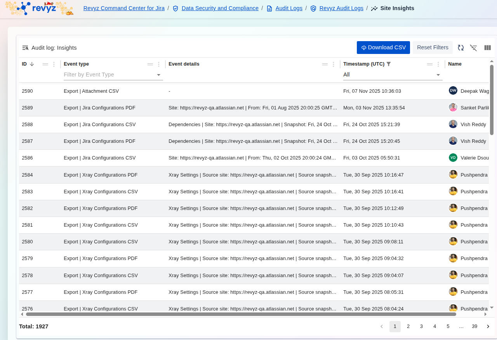Click the Timestamp column filter funnel icon

click(x=389, y=64)
